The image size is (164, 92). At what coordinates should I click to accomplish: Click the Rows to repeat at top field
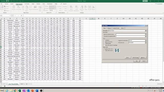click(x=130, y=34)
